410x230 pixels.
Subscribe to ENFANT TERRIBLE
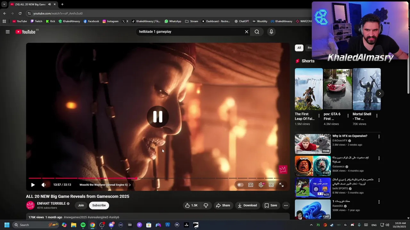click(99, 205)
